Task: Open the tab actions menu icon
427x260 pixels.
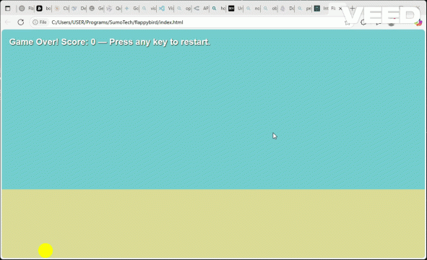Action: [8, 9]
